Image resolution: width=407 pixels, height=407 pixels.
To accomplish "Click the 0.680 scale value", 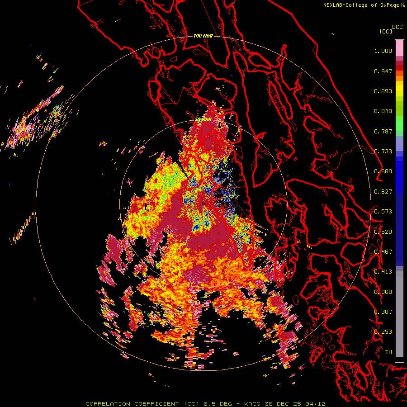I will coord(383,171).
